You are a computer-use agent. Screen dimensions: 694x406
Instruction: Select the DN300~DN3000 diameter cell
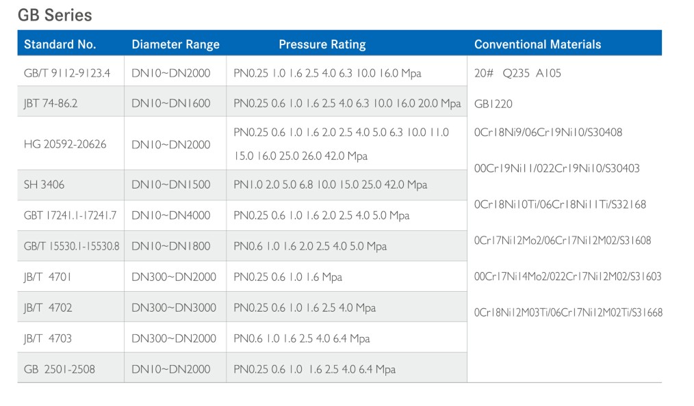pos(174,308)
